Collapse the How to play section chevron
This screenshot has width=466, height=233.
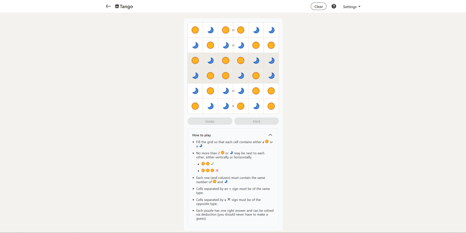(x=270, y=135)
